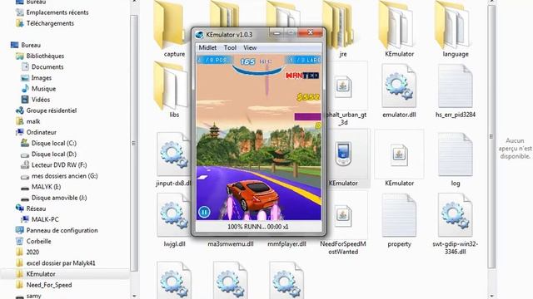Select Groupe résidentiel in the sidebar
Image resolution: width=533 pixels, height=299 pixels.
(x=52, y=110)
